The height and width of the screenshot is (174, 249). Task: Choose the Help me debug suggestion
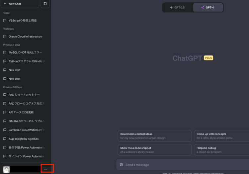pos(221,150)
